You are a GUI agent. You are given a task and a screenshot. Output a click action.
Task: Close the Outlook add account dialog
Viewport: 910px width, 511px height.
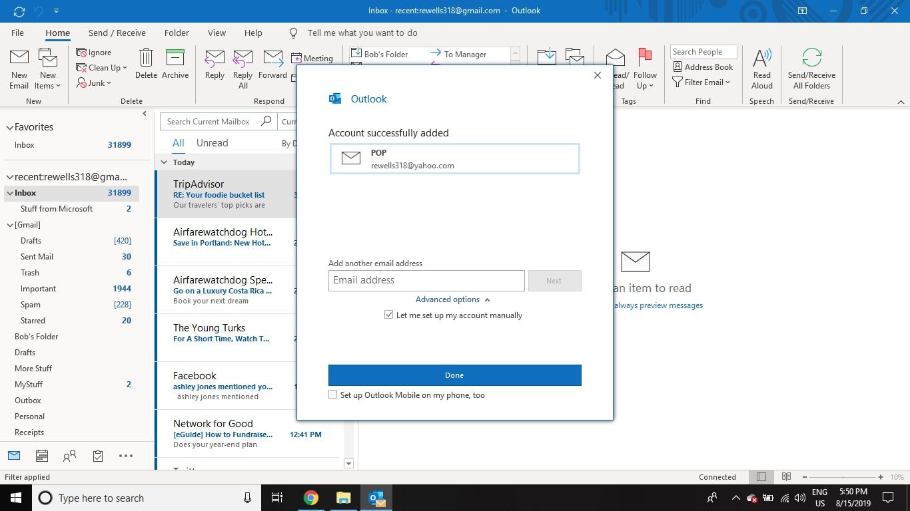point(598,75)
